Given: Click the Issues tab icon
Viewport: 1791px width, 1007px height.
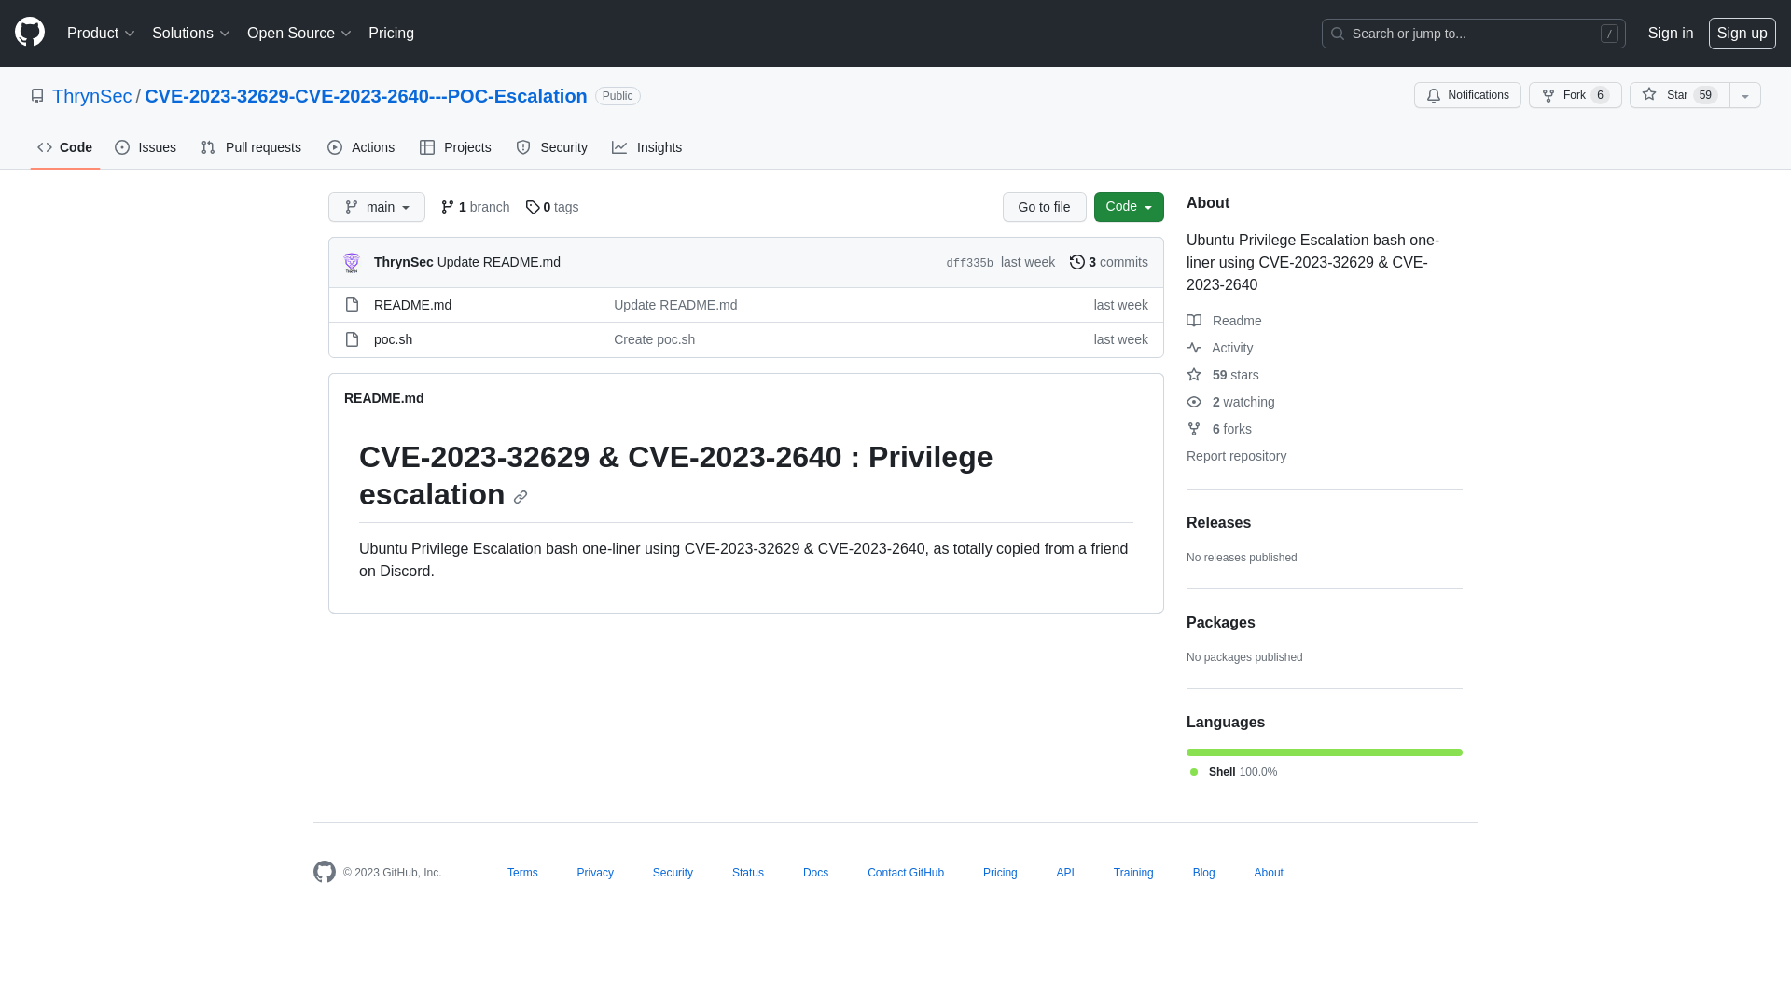Looking at the screenshot, I should point(122,147).
